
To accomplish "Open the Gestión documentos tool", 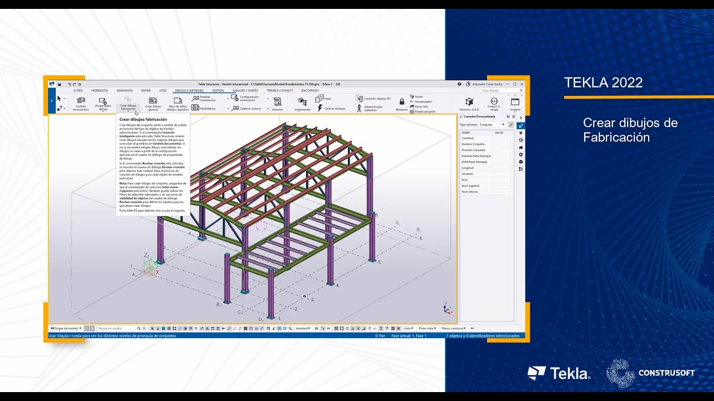I will tap(81, 103).
